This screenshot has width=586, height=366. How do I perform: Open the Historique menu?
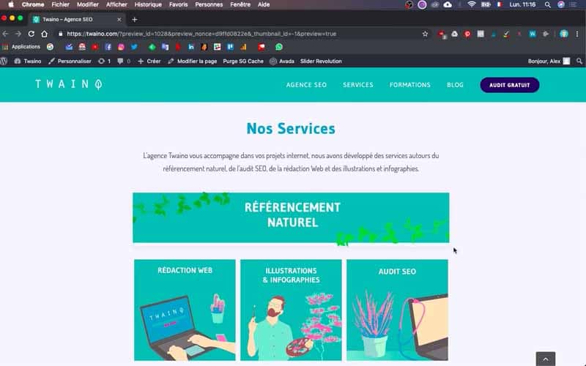(x=148, y=4)
